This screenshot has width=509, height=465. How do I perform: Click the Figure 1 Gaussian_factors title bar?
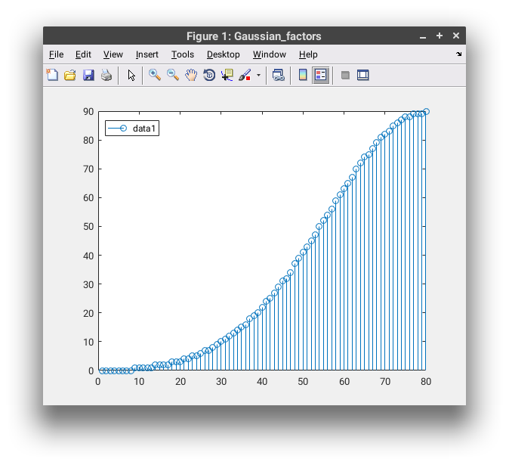(x=254, y=36)
